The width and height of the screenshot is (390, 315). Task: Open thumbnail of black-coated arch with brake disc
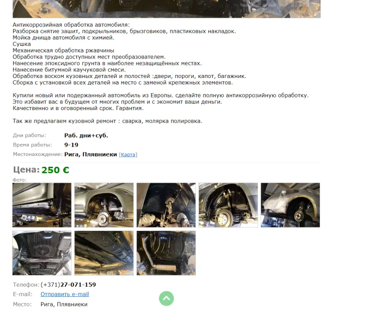[228, 205]
